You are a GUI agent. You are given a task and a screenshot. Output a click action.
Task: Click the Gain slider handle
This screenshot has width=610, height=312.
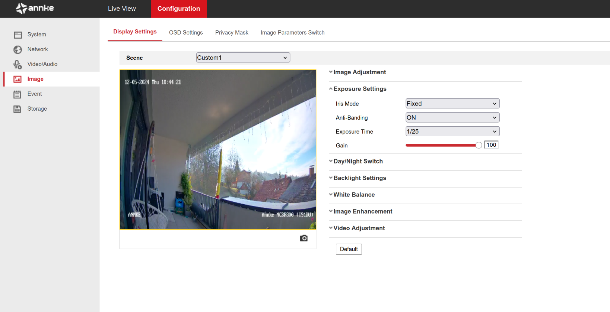pyautogui.click(x=479, y=145)
